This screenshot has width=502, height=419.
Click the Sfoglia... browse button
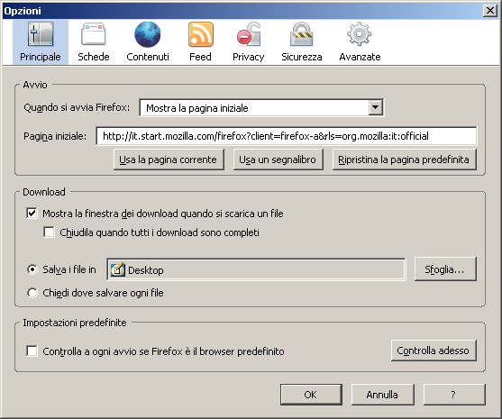(x=445, y=269)
